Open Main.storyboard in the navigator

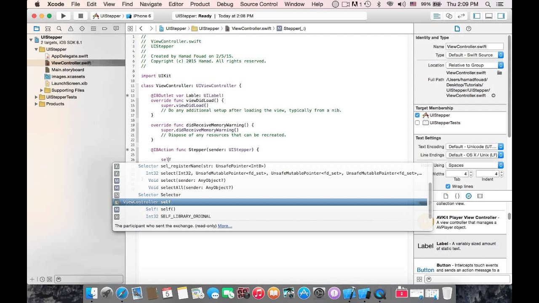coord(67,70)
